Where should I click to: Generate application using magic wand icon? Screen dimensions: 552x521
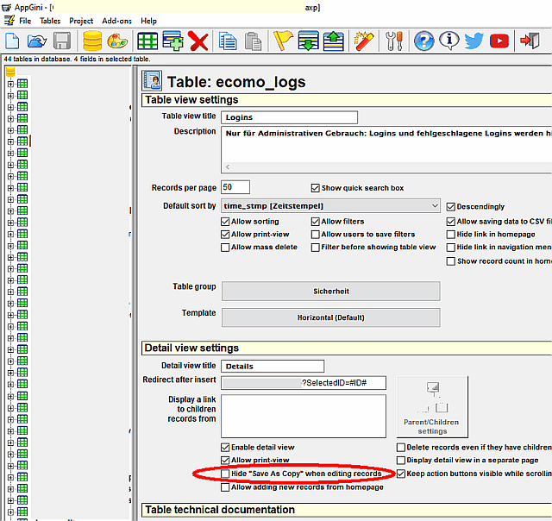(x=364, y=41)
